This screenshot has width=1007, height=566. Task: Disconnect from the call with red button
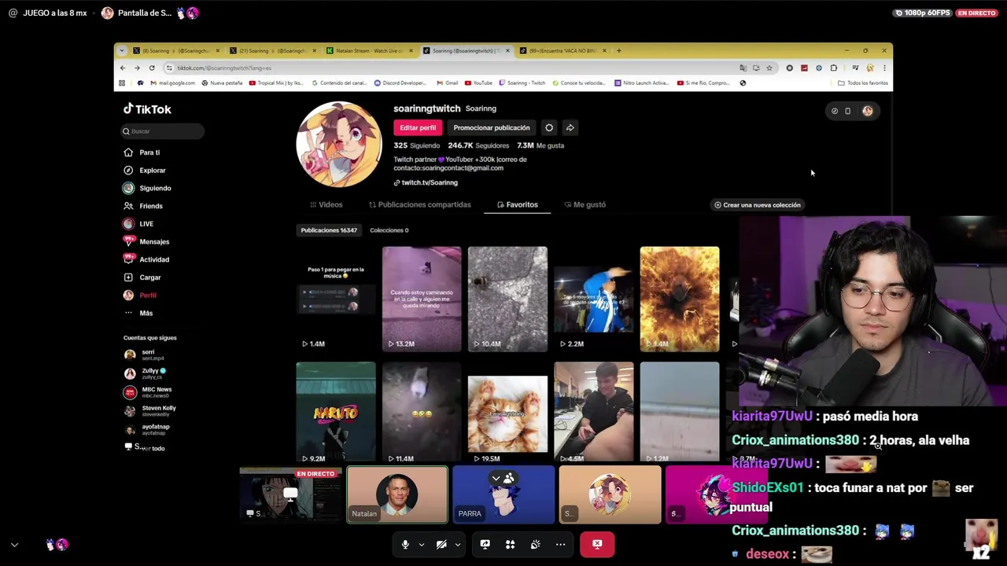click(597, 544)
